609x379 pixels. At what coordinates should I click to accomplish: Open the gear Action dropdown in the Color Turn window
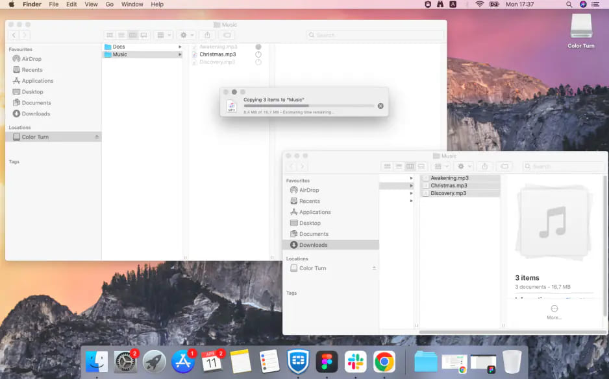tap(186, 35)
